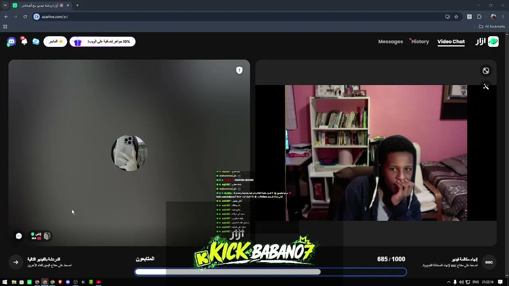Click the Azar logo
The image size is (509, 286).
point(487,41)
